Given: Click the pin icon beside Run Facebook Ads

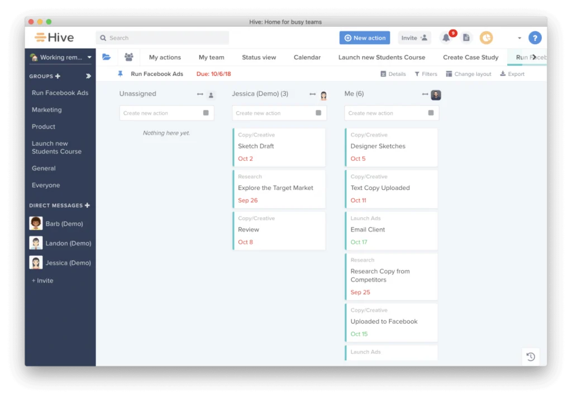Looking at the screenshot, I should pos(120,74).
